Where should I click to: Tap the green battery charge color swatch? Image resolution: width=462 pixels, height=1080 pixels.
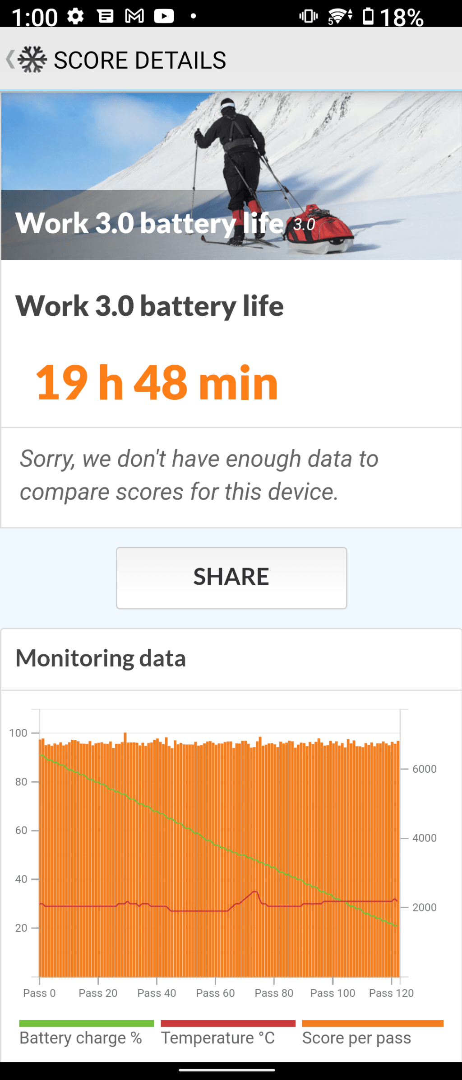click(x=87, y=1024)
